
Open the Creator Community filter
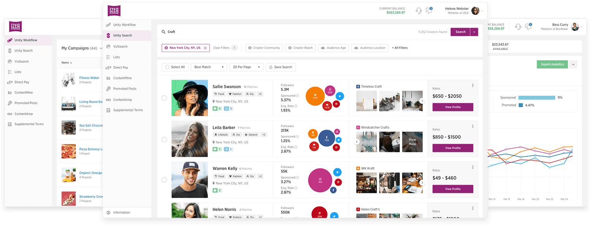coord(264,48)
